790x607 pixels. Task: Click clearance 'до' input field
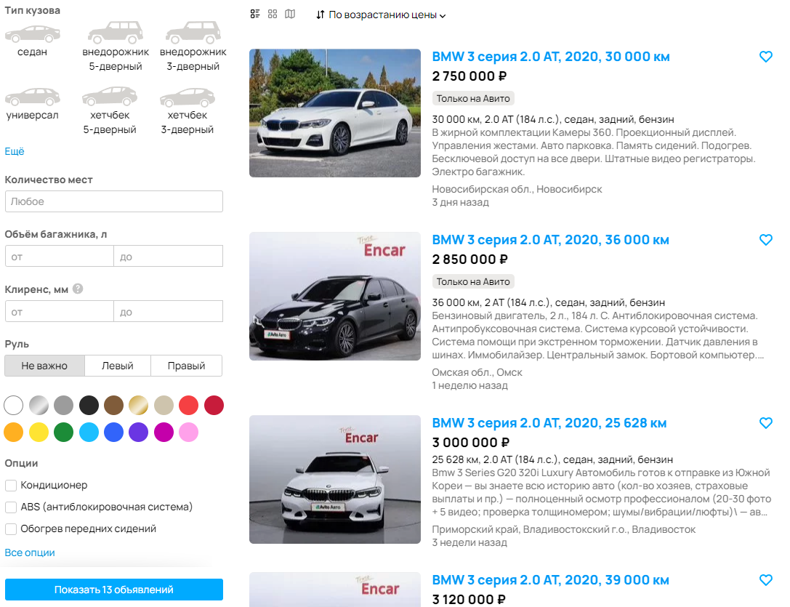pyautogui.click(x=169, y=312)
